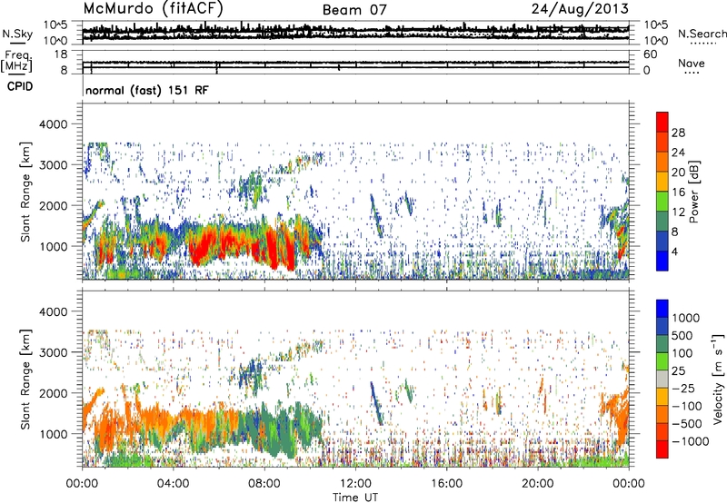Click Slant Range [km] label of velocity panel

tap(26, 380)
